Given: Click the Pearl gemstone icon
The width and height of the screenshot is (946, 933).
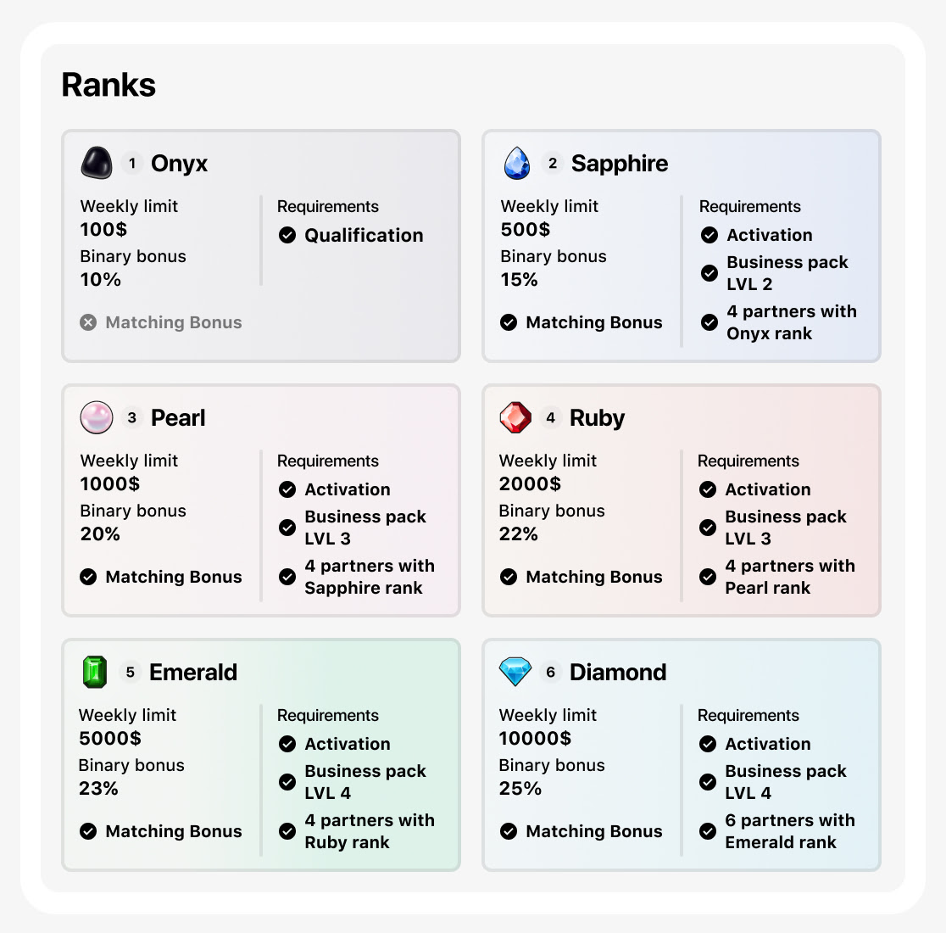Looking at the screenshot, I should pyautogui.click(x=96, y=416).
